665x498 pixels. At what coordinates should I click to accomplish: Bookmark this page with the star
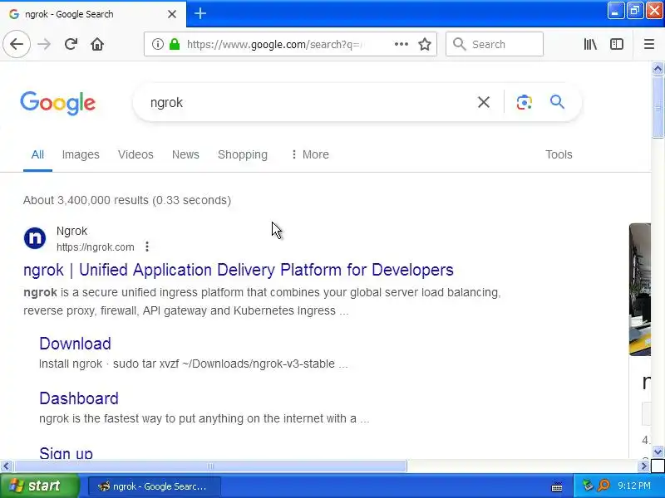click(x=425, y=44)
